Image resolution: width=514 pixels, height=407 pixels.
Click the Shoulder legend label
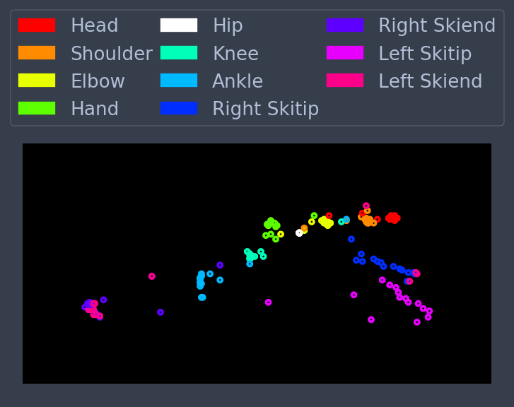(x=112, y=53)
